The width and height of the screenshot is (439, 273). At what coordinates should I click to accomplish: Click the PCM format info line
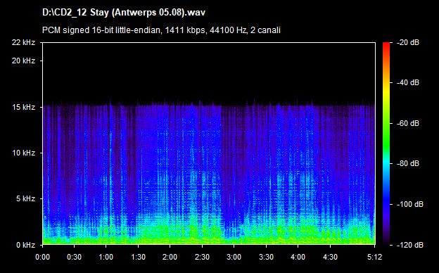click(x=161, y=30)
